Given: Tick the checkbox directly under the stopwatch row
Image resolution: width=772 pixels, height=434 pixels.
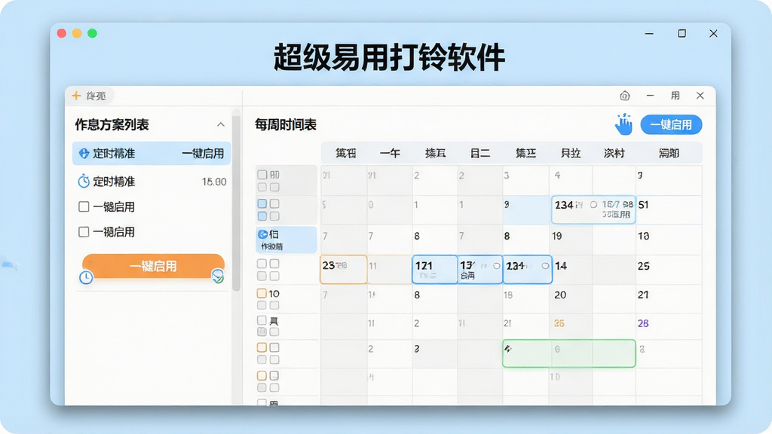Looking at the screenshot, I should click(x=84, y=206).
